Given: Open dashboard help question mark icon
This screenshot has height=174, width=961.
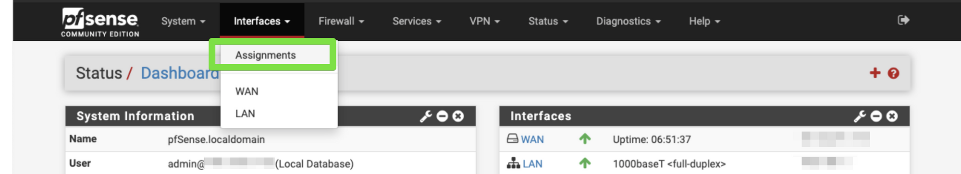Looking at the screenshot, I should [x=893, y=73].
